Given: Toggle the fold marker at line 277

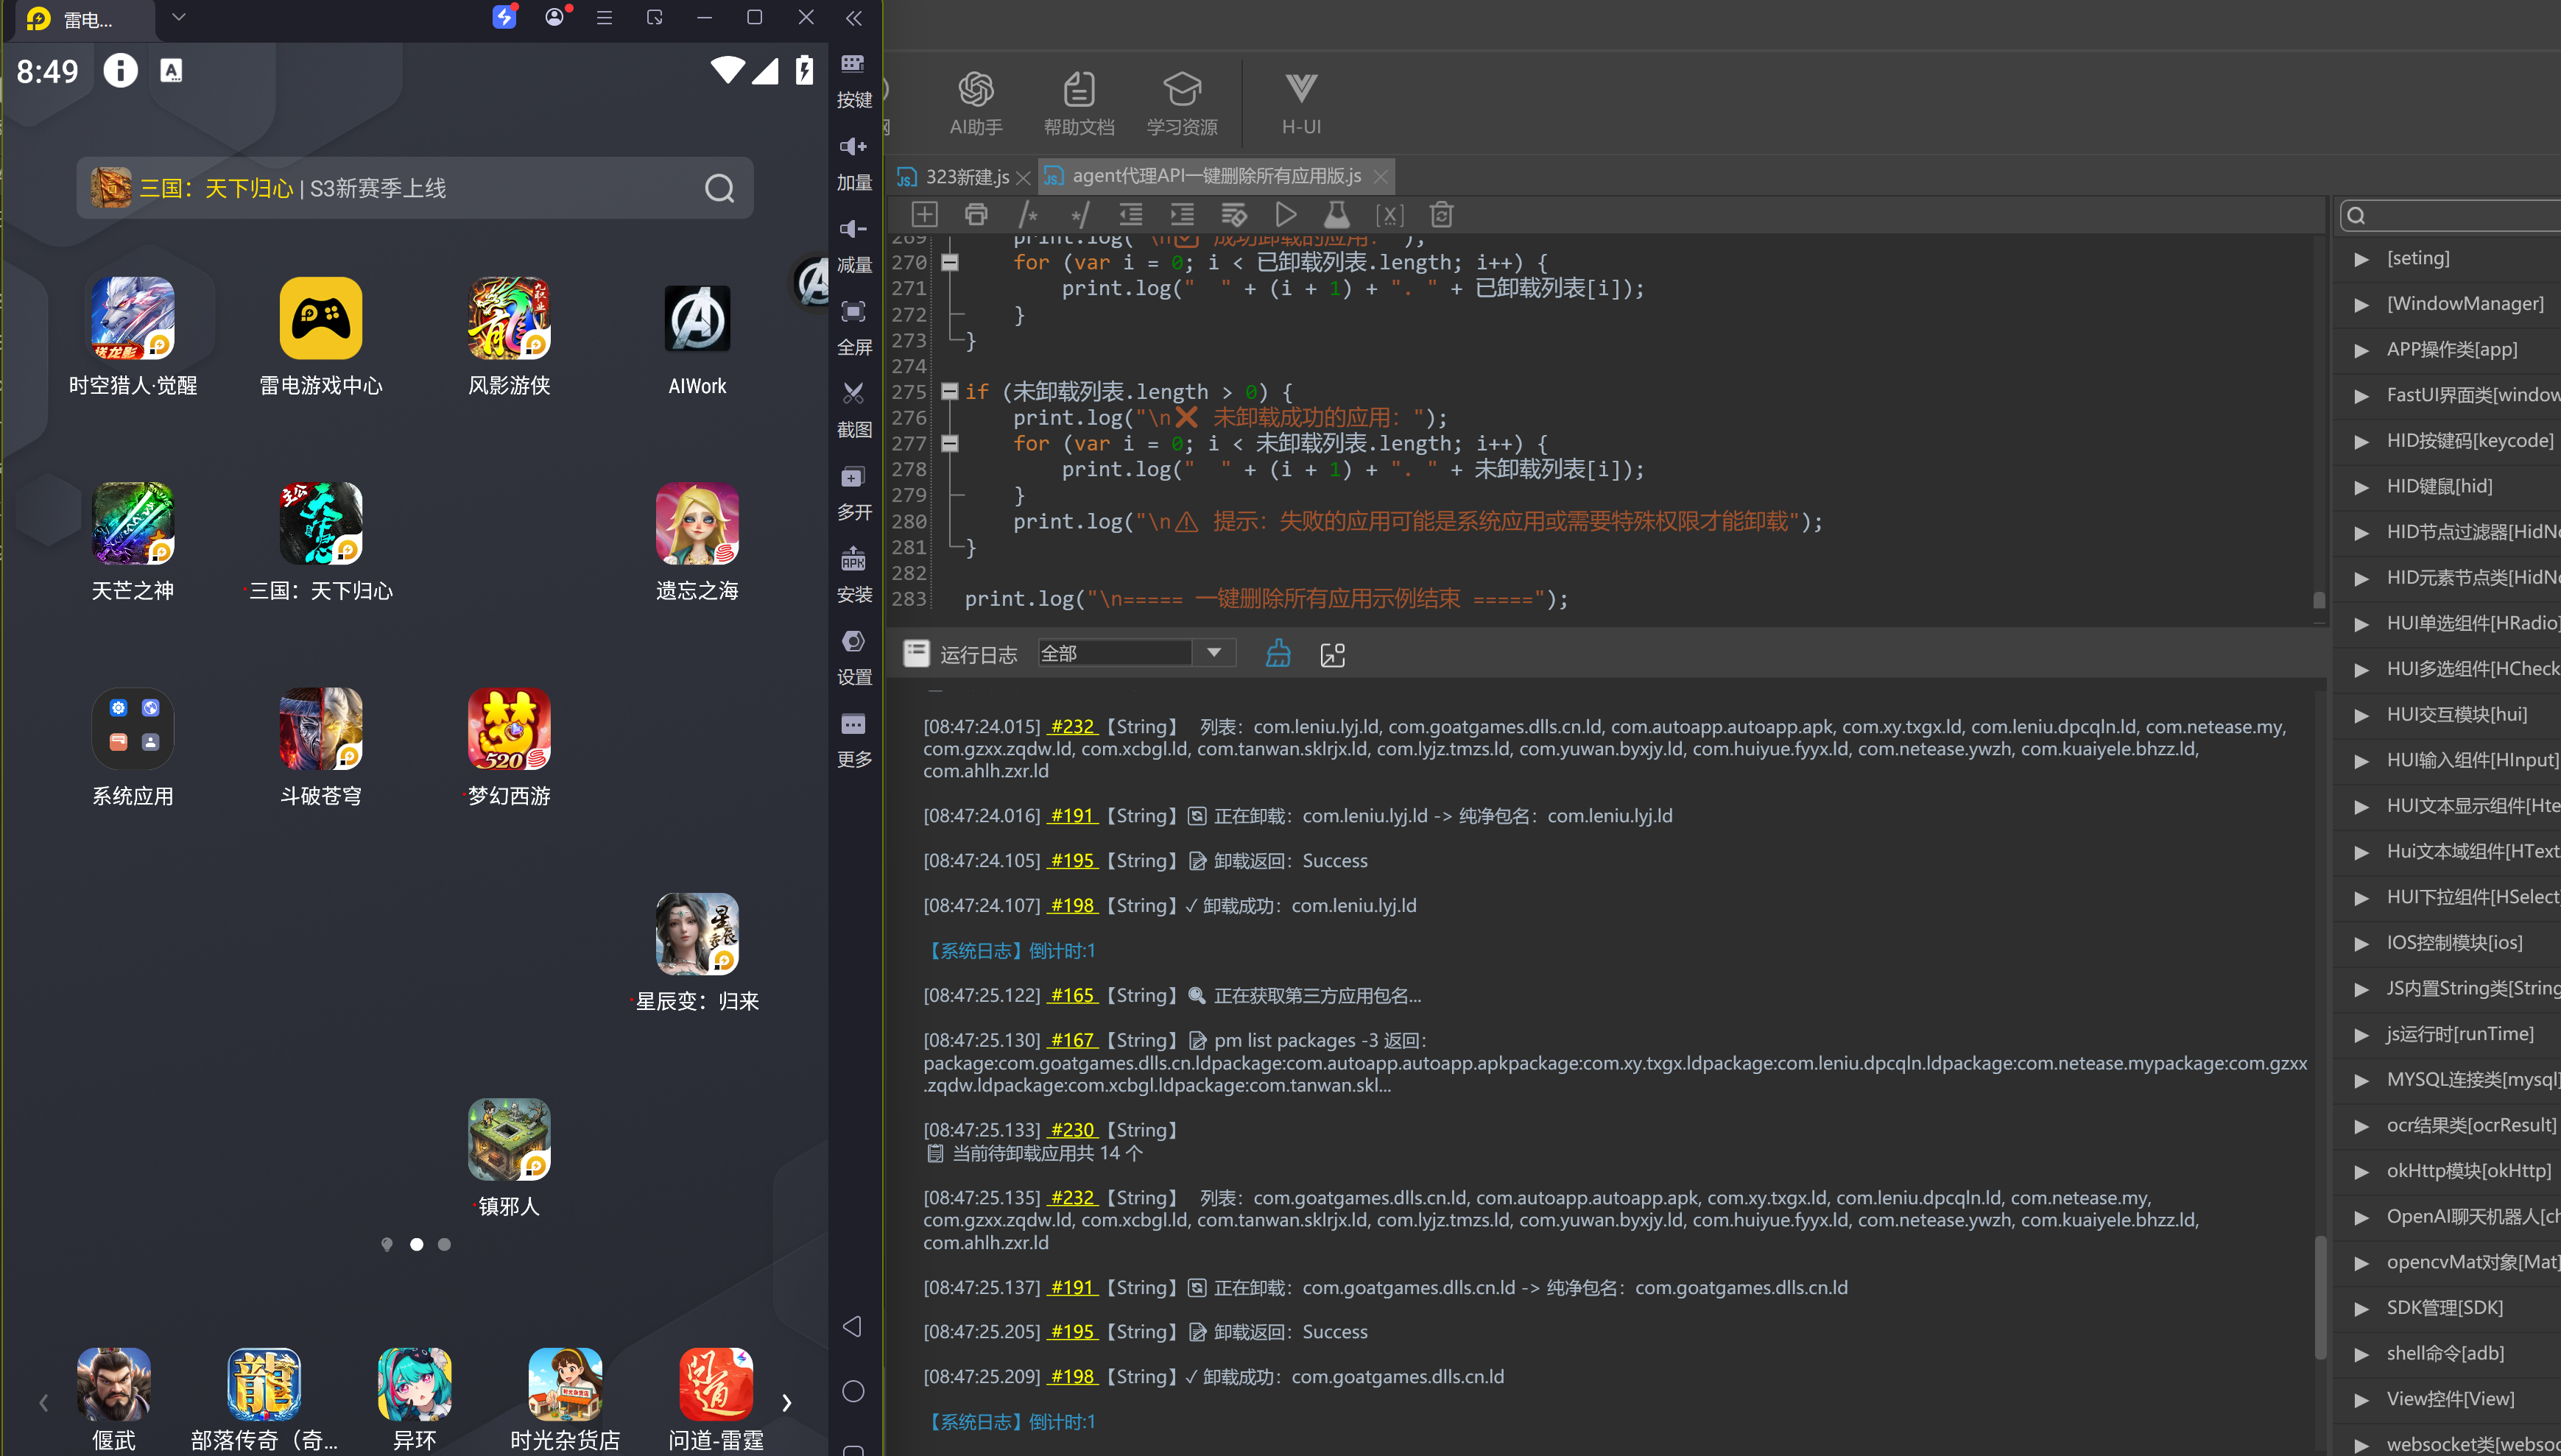Looking at the screenshot, I should pos(950,443).
